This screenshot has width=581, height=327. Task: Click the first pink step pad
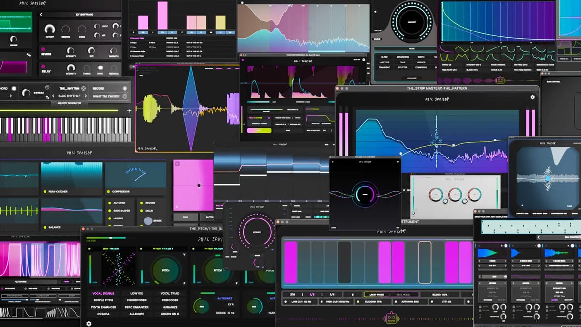click(x=291, y=262)
